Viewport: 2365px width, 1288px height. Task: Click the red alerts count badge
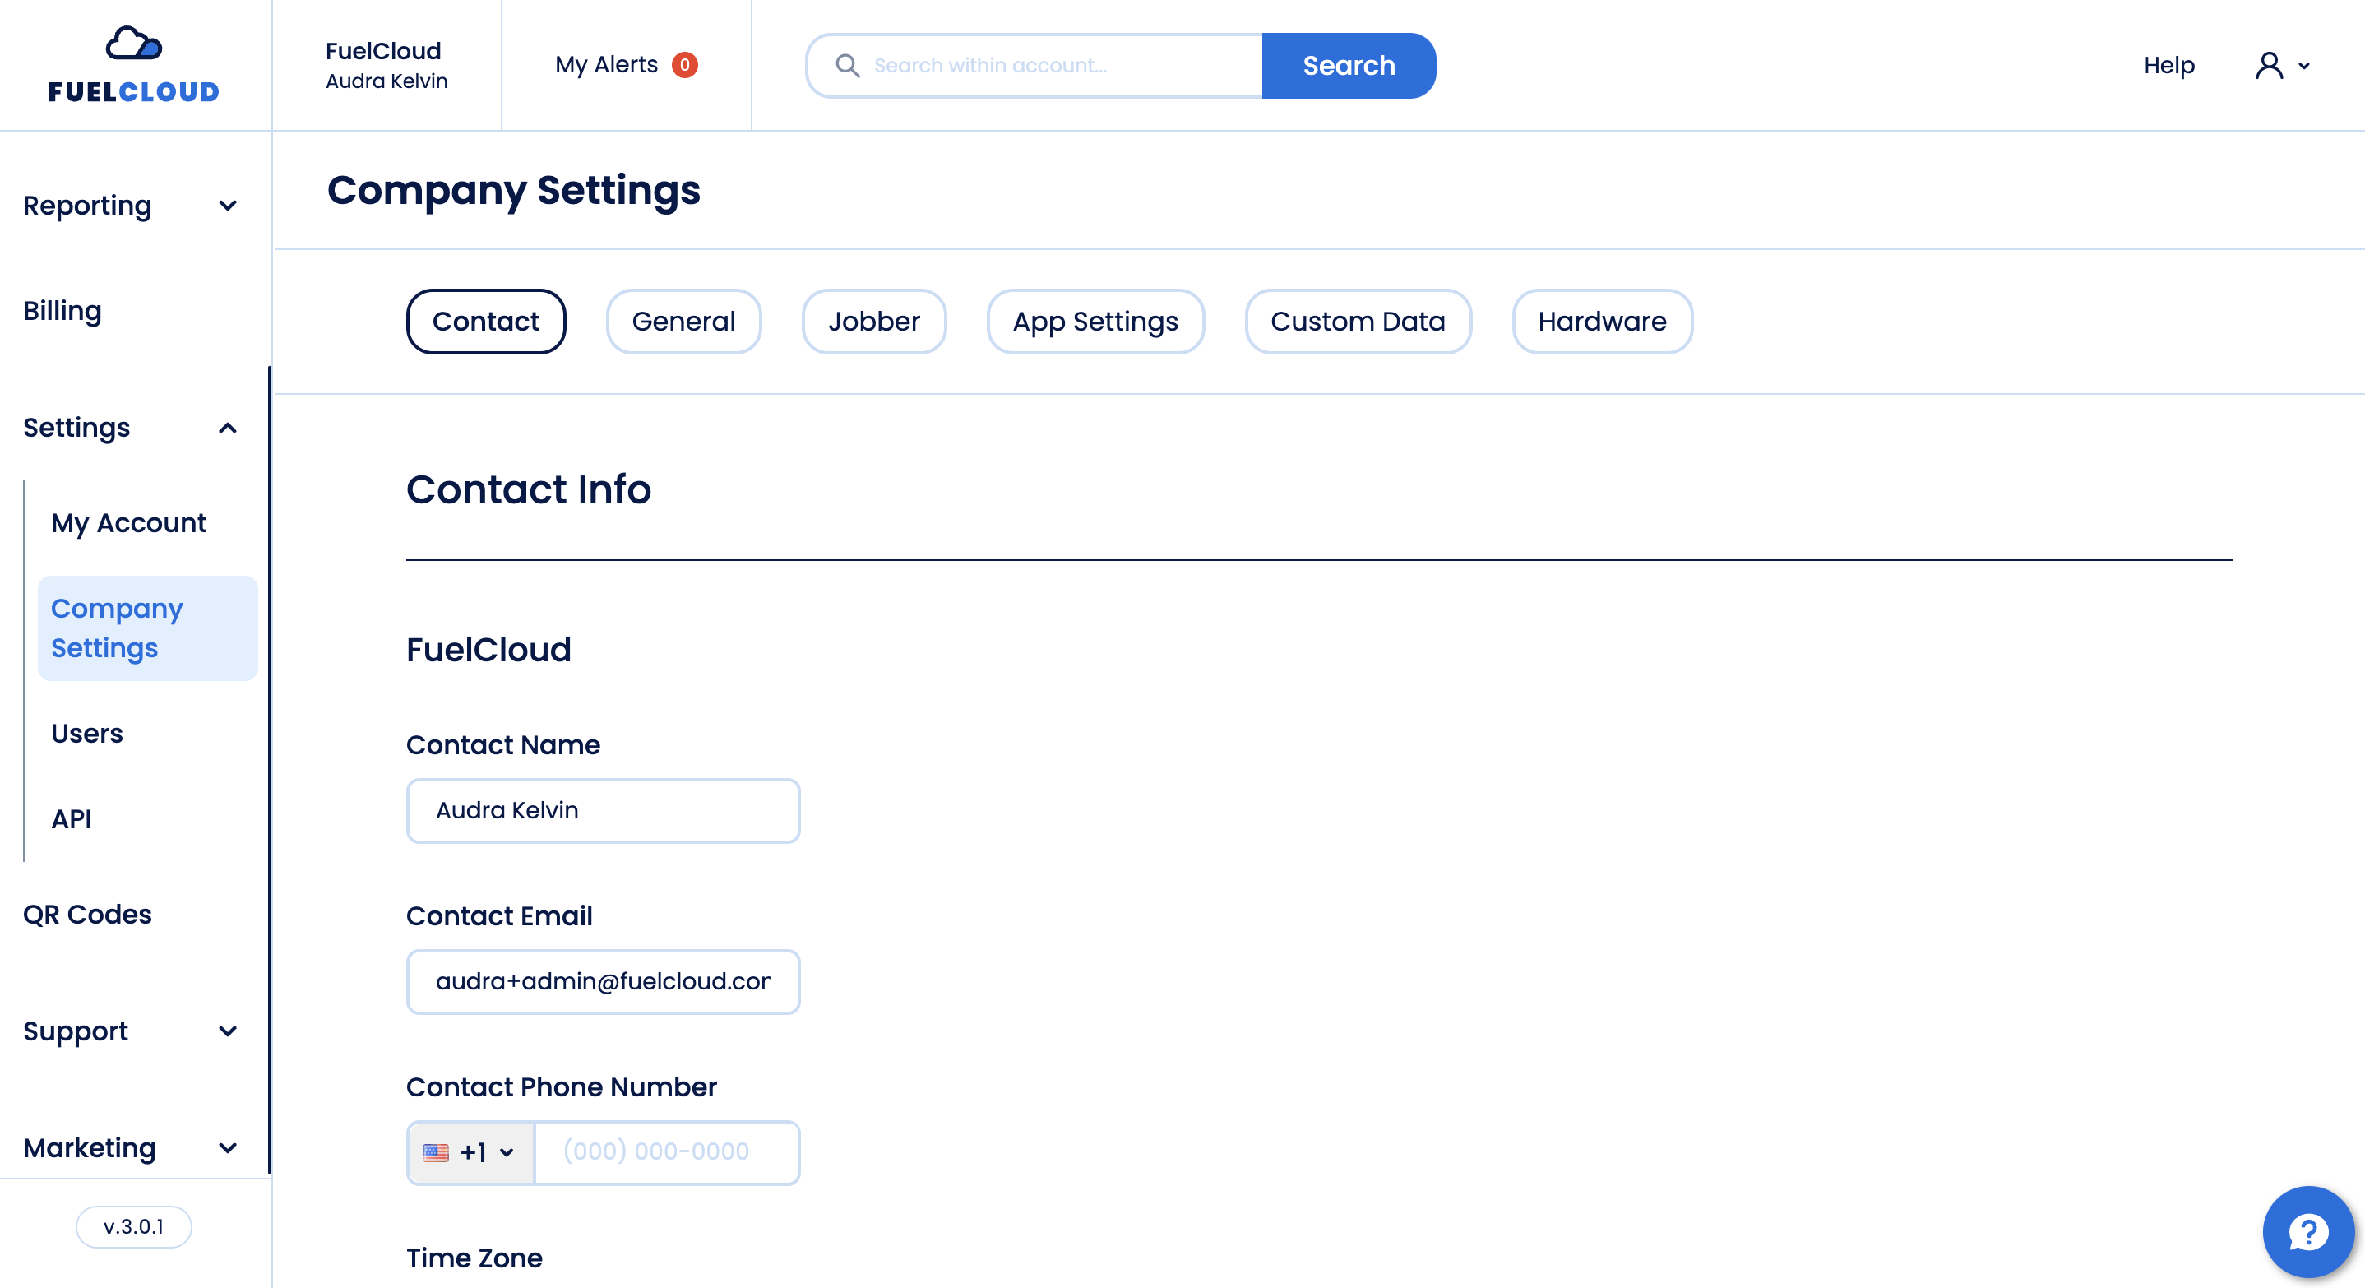coord(684,65)
